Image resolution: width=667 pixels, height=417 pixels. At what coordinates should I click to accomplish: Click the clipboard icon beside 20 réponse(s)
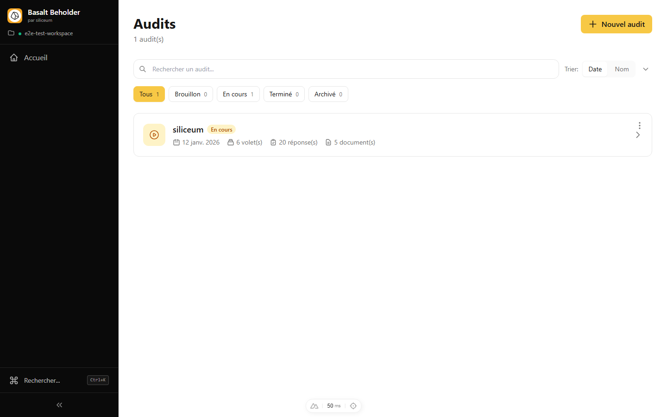coord(273,142)
